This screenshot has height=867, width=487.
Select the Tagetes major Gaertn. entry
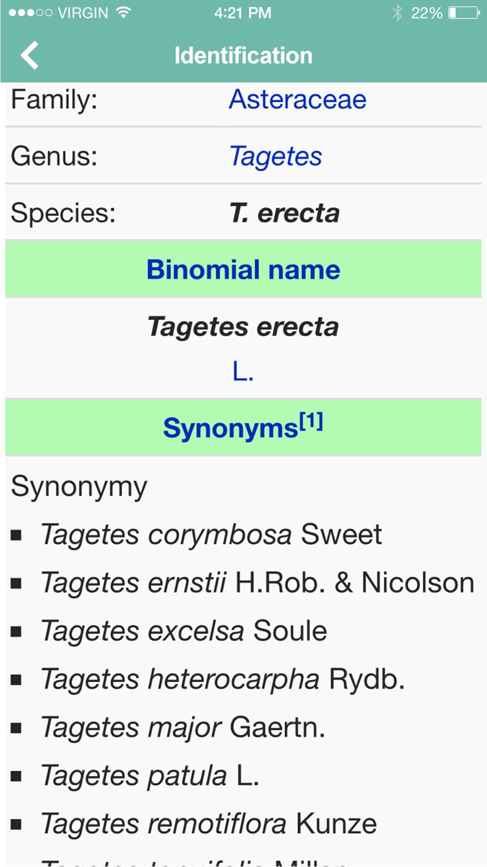(183, 728)
